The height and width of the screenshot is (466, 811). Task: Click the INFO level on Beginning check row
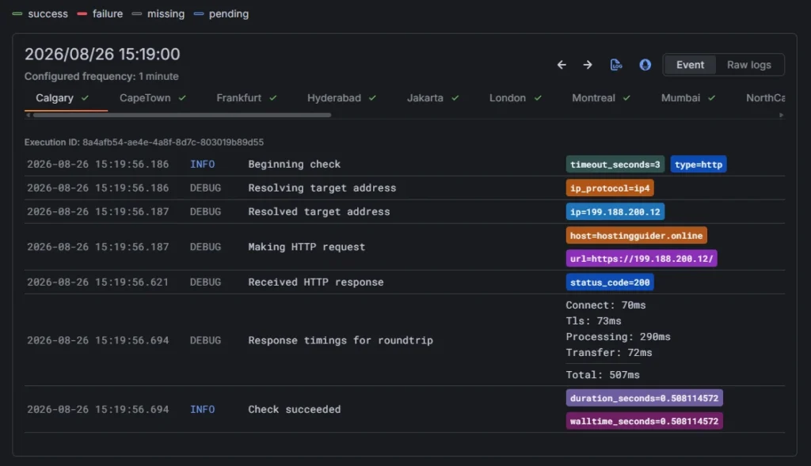(x=202, y=165)
